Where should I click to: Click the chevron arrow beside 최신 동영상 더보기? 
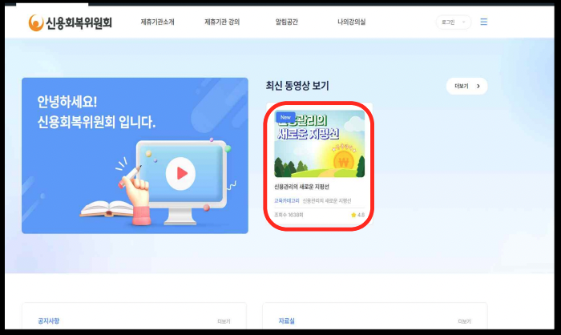(x=478, y=86)
